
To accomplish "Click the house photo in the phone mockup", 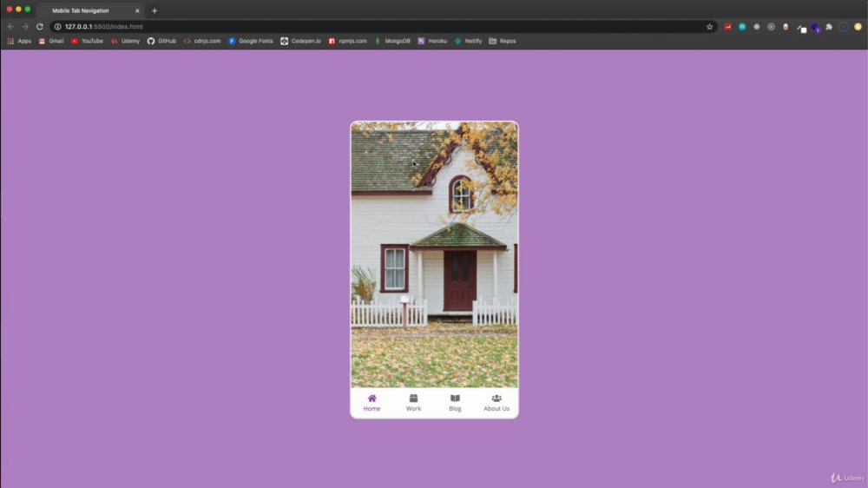I will point(435,254).
